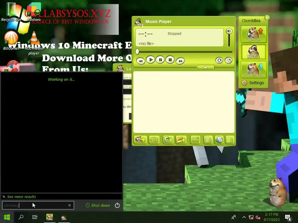Click the track seek slider handle
This screenshot has height=223, width=298.
coord(137,52)
